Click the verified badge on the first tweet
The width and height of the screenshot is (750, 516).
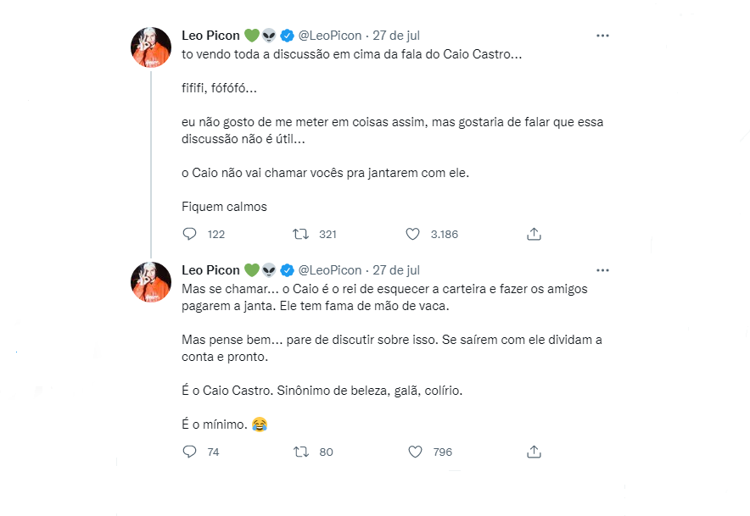point(288,36)
